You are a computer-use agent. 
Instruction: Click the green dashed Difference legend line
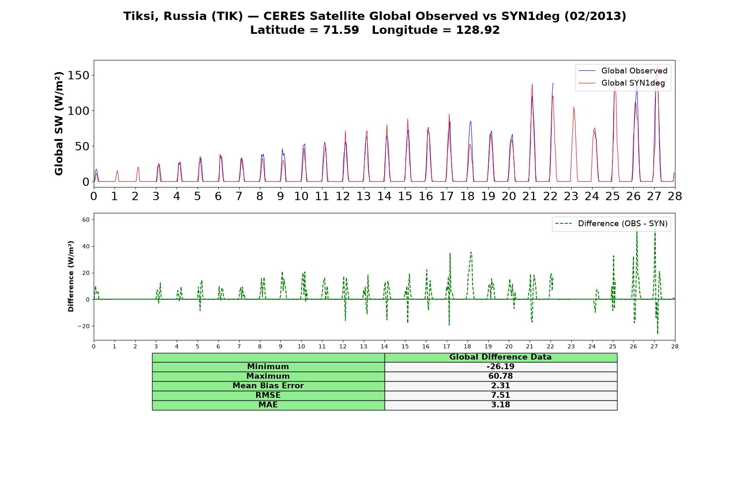pos(564,224)
